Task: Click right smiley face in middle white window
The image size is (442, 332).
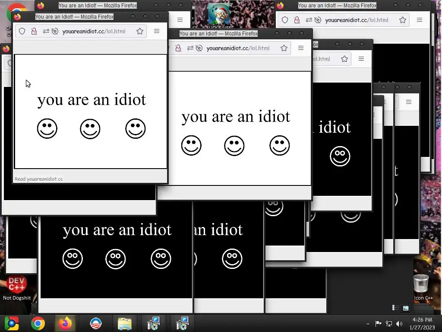Action: point(279,146)
